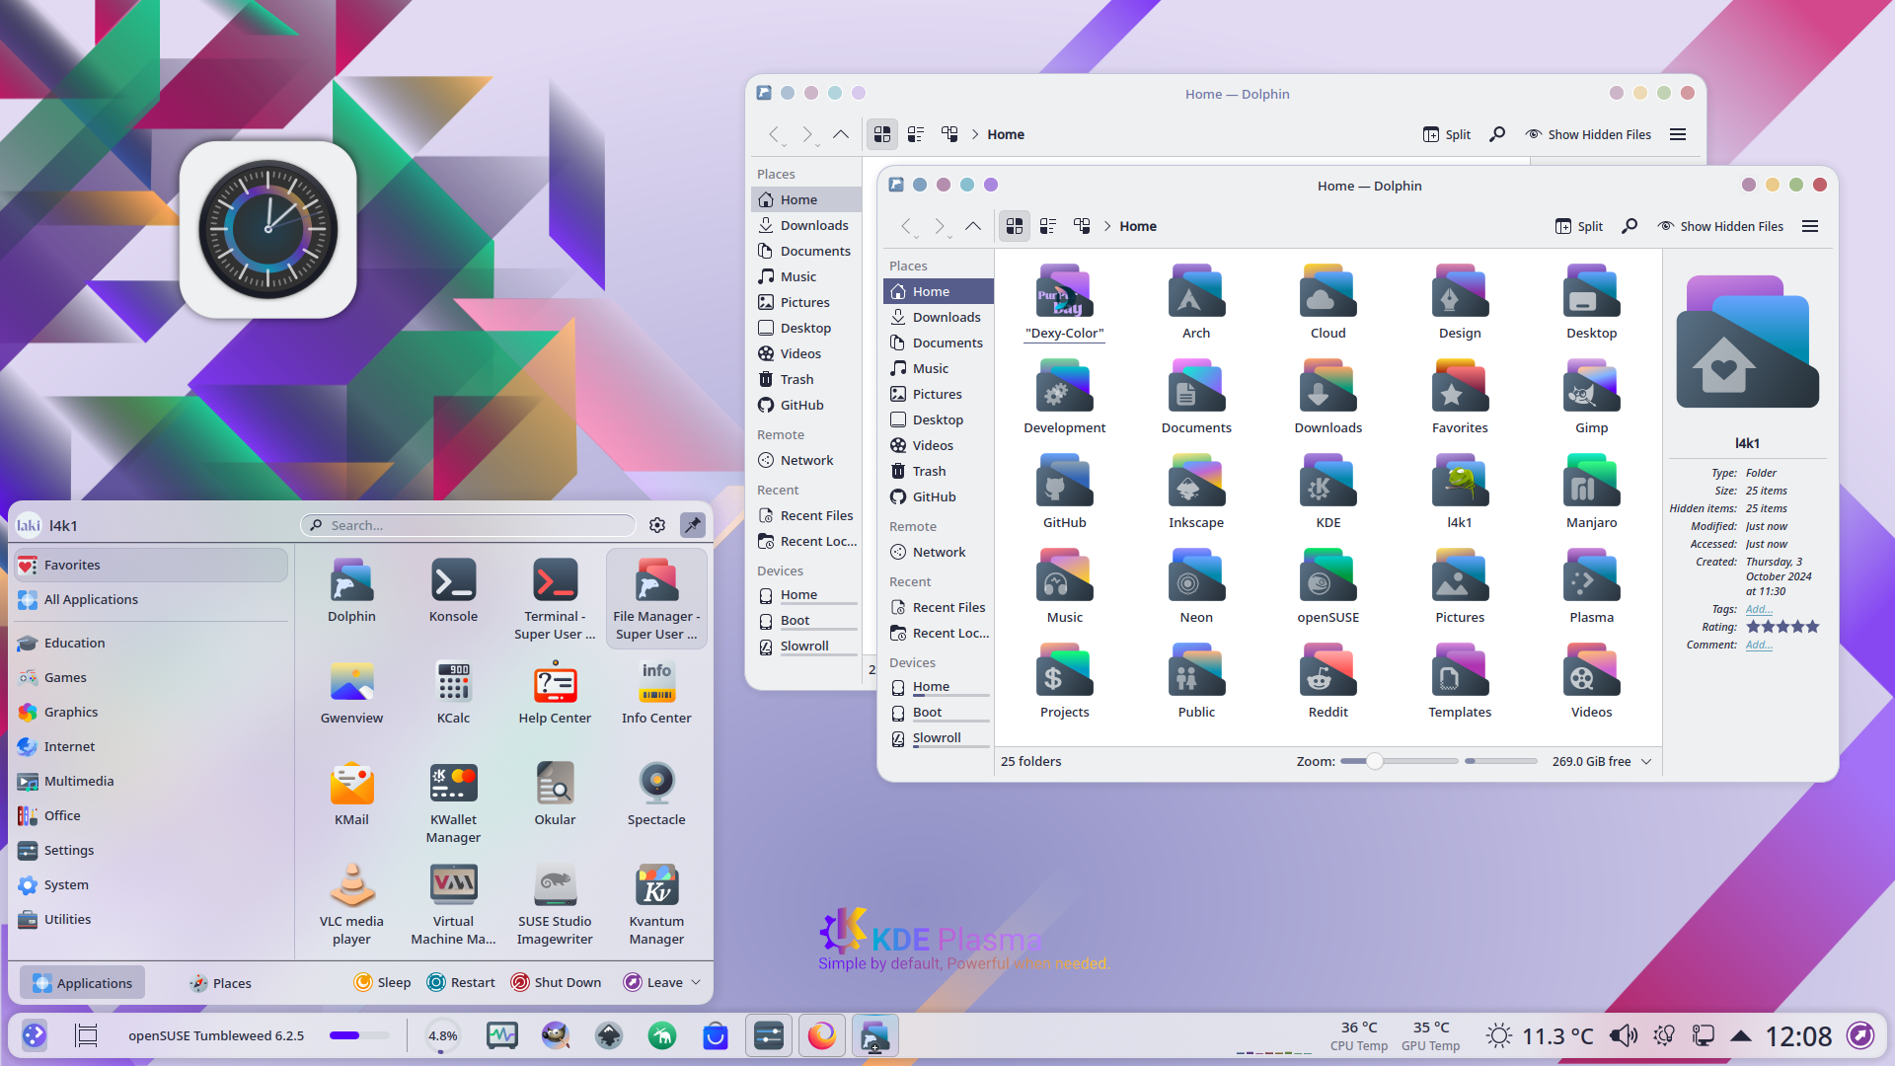The height and width of the screenshot is (1066, 1895).
Task: Open forward-history arrow in back Dolphin window
Action: coord(808,134)
